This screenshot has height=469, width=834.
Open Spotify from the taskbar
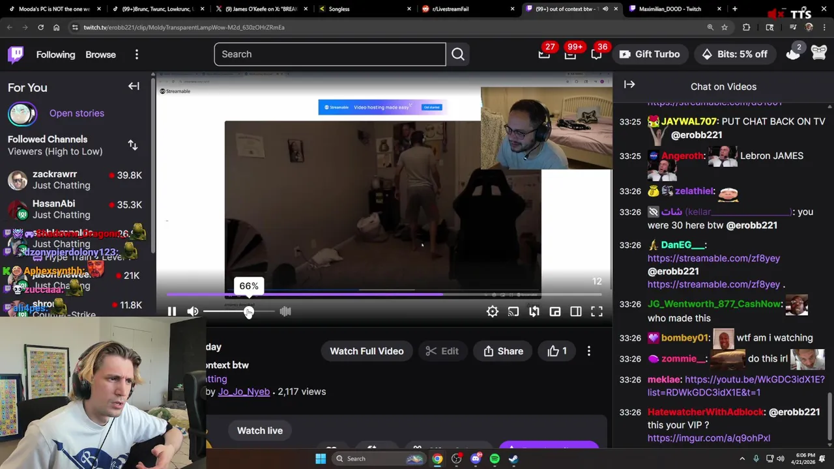pos(495,459)
